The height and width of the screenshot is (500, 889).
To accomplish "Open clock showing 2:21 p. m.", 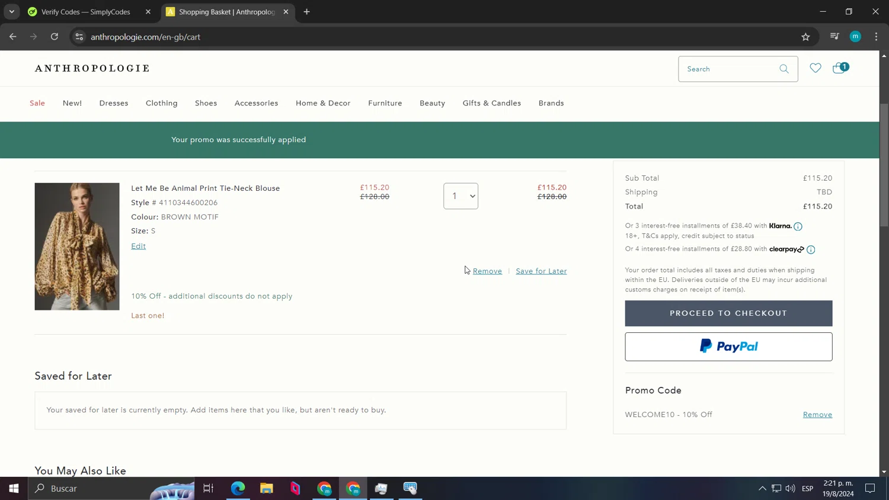I will click(838, 489).
